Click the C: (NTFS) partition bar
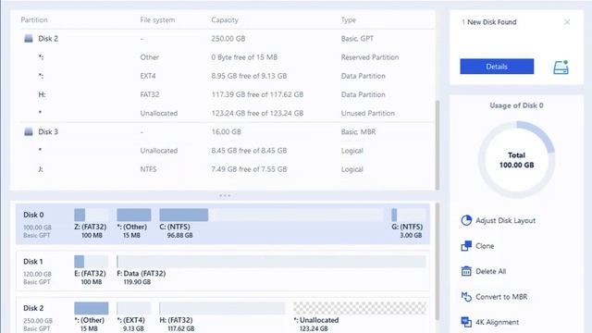Viewport: 592px width, 333px height. (272, 215)
